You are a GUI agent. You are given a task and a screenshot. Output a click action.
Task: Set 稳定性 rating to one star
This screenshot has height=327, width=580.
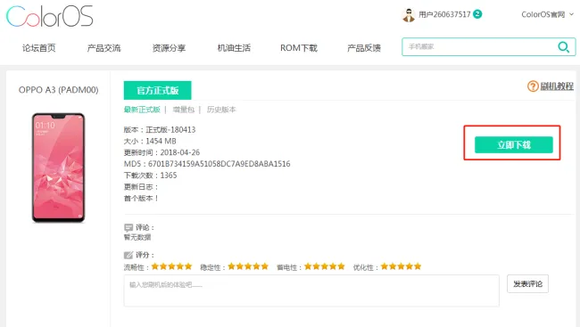click(232, 266)
